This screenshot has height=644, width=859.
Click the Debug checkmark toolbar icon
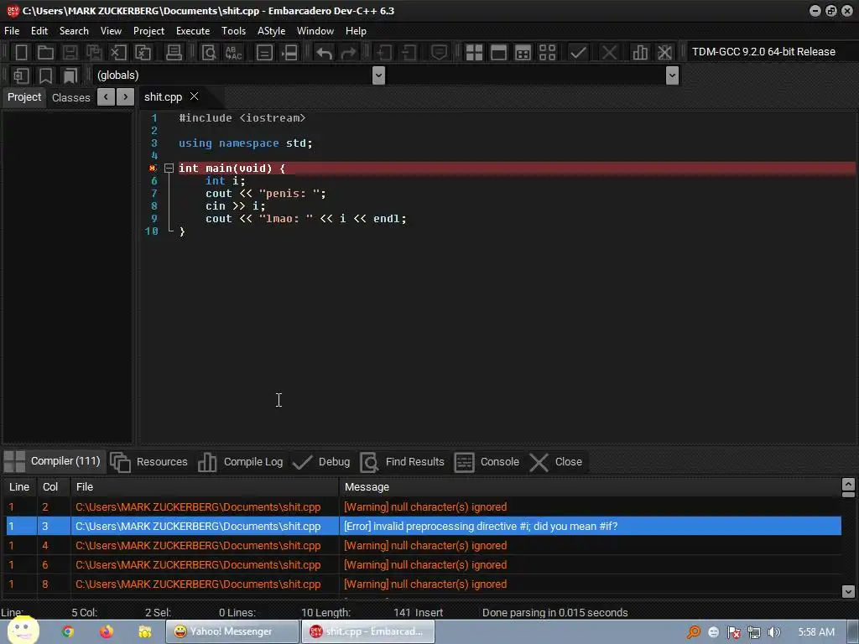click(x=578, y=53)
